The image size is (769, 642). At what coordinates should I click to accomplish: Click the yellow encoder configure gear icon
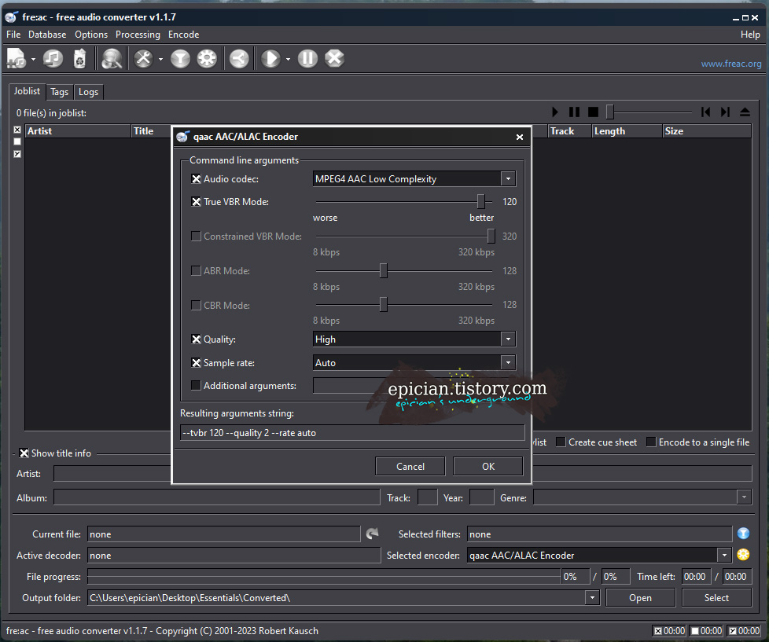(744, 555)
